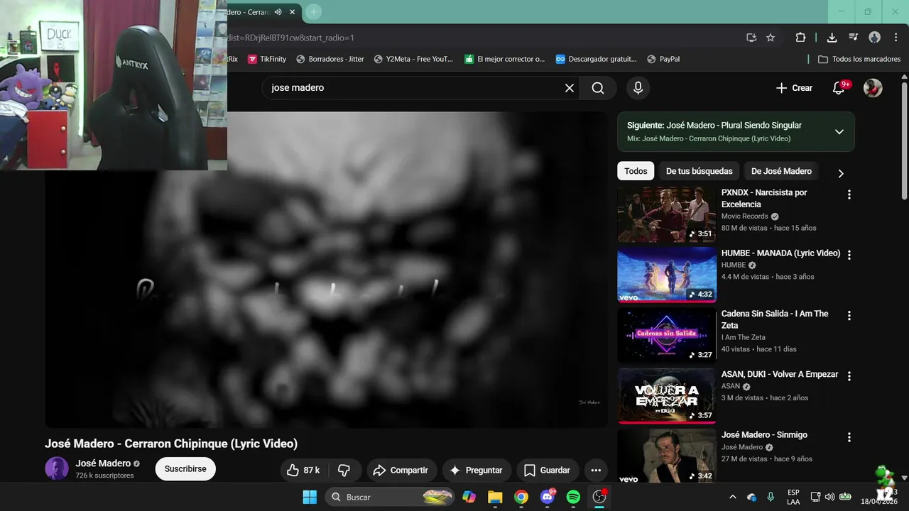Open options for ASAN, DUKI video
Viewport: 909px width, 511px height.
(x=849, y=376)
